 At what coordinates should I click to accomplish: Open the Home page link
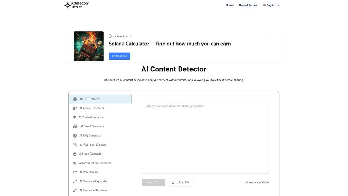pos(229,5)
